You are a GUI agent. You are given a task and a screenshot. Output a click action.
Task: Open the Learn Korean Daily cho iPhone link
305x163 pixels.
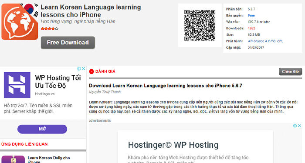click(x=49, y=160)
